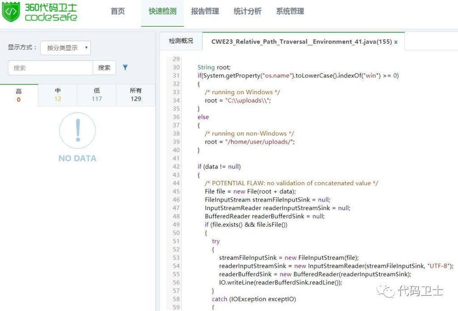
Task: Click the 360 codesafe shield logo
Action: (x=11, y=13)
